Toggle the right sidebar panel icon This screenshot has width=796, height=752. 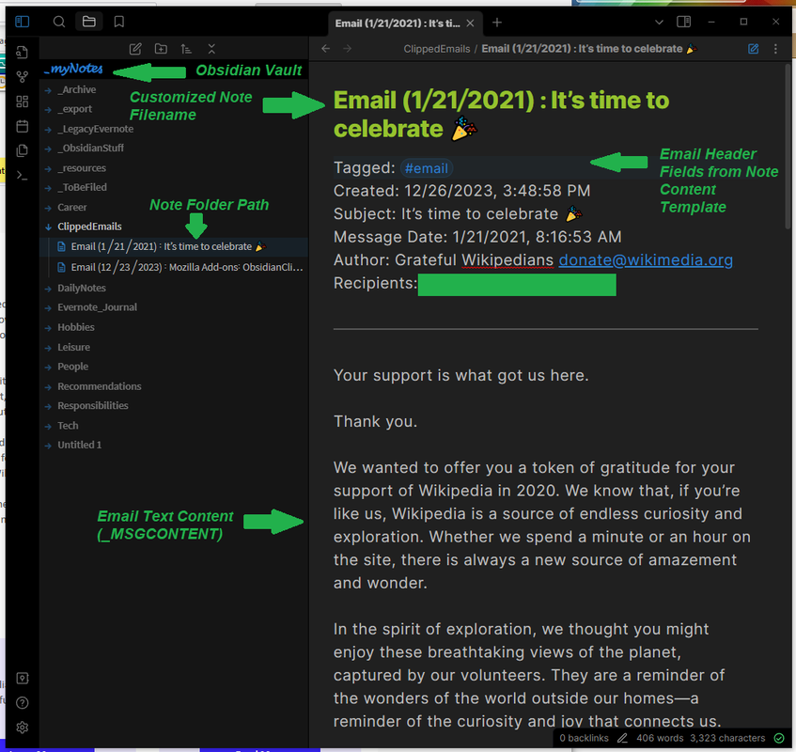(684, 22)
